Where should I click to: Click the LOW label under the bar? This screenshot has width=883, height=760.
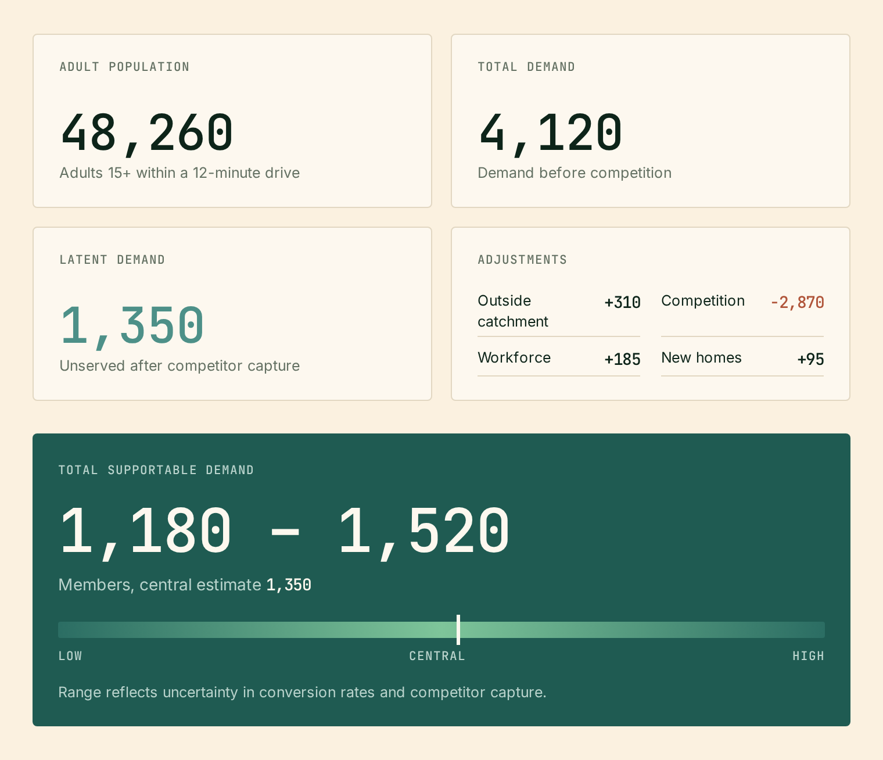pos(70,656)
